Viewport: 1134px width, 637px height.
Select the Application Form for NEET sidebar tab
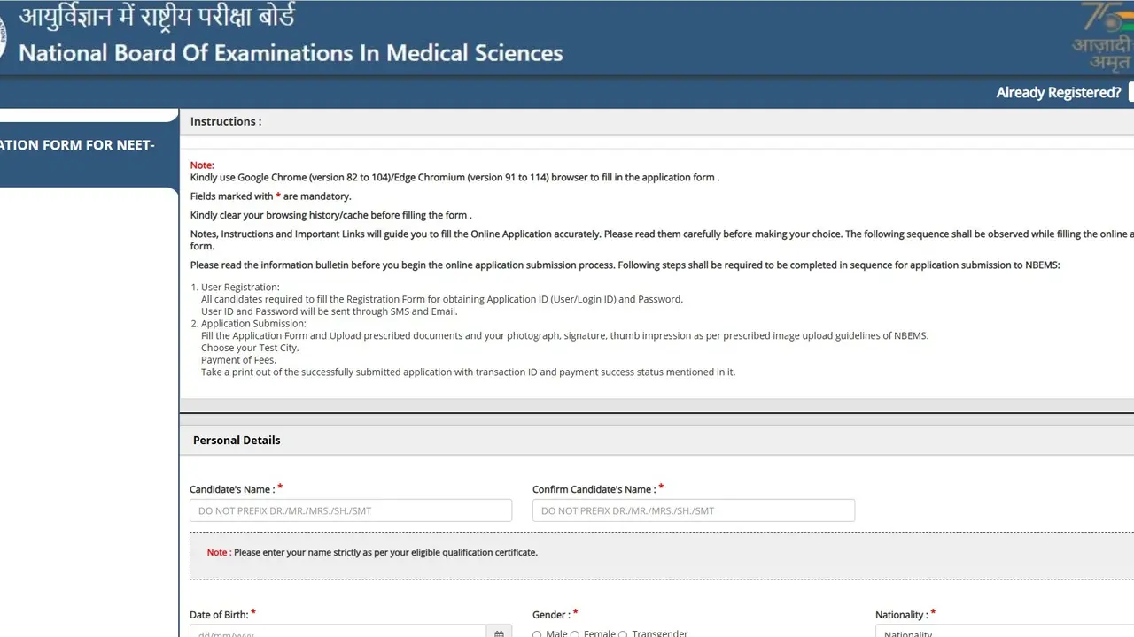(x=80, y=144)
